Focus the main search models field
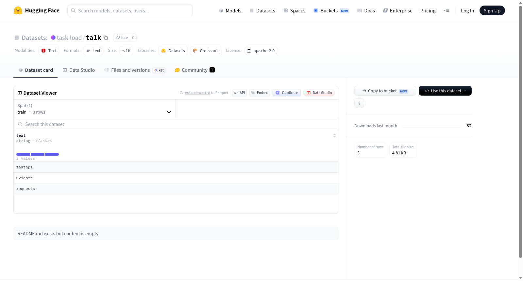 pyautogui.click(x=130, y=10)
